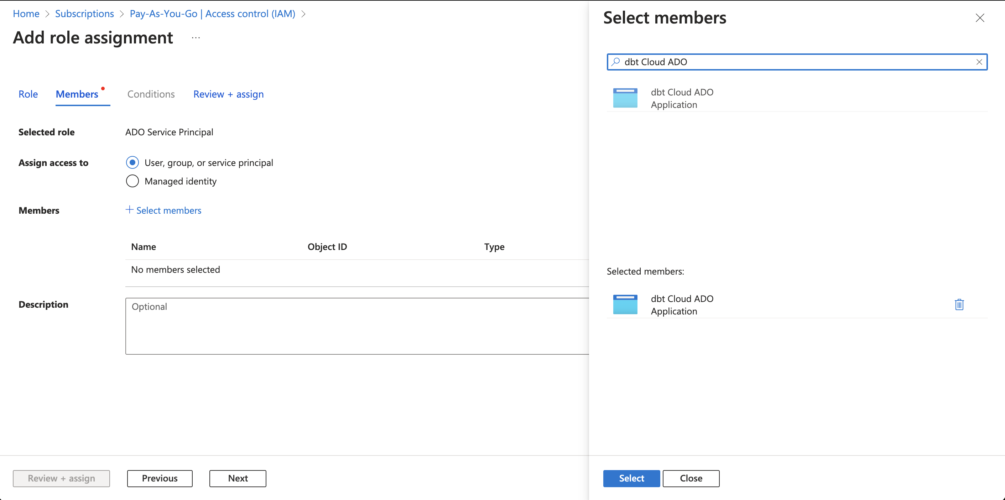Switch to Role tab
This screenshot has height=500, width=1005.
point(27,94)
